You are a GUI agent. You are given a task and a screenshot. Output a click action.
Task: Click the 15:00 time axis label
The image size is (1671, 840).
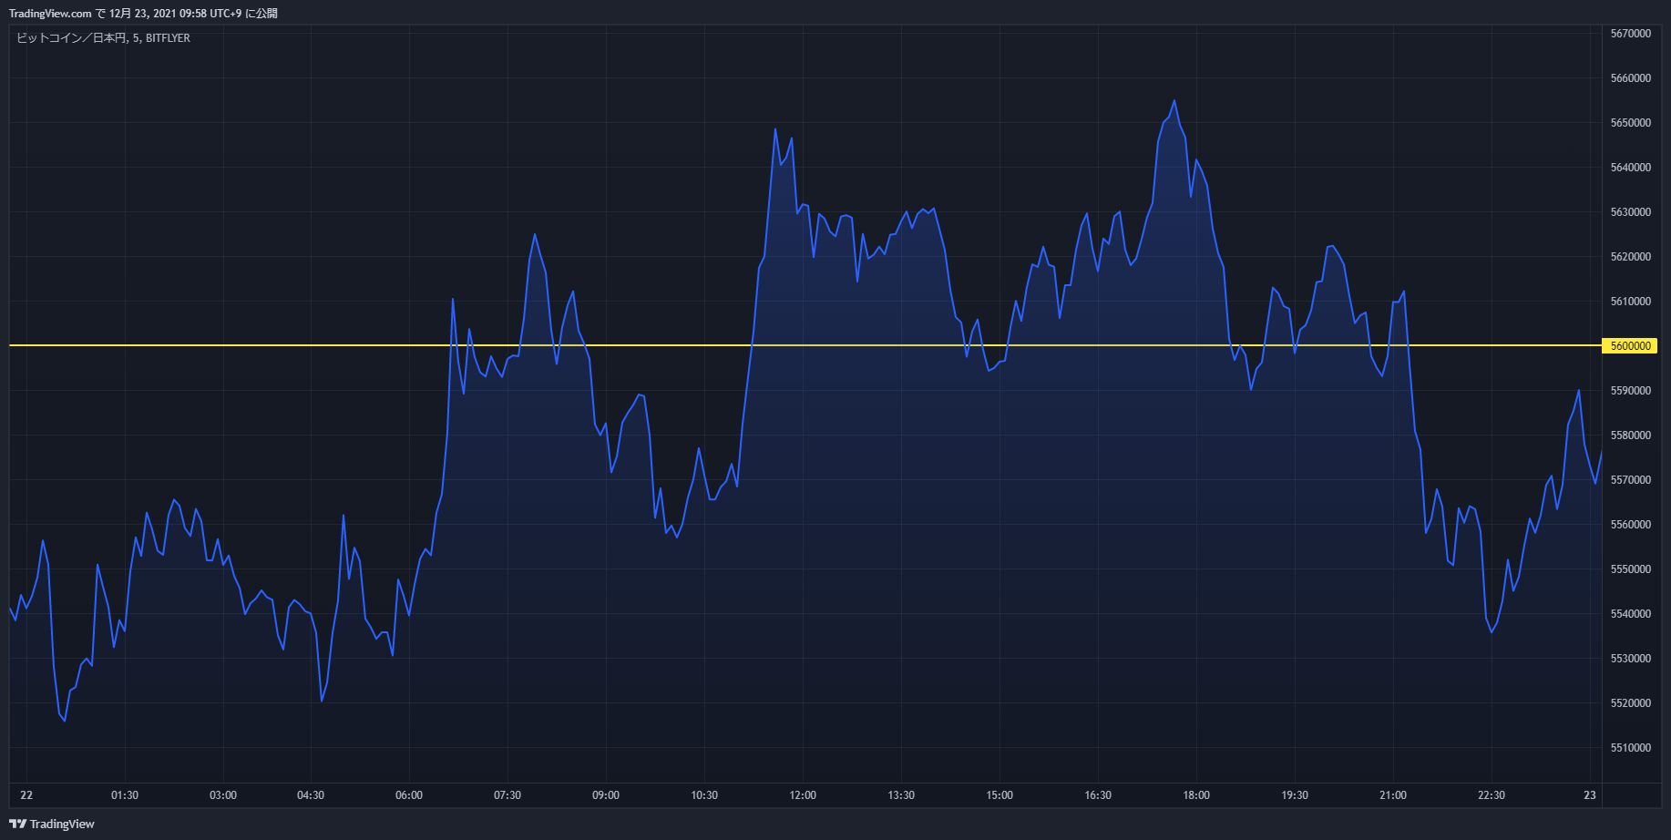1000,795
